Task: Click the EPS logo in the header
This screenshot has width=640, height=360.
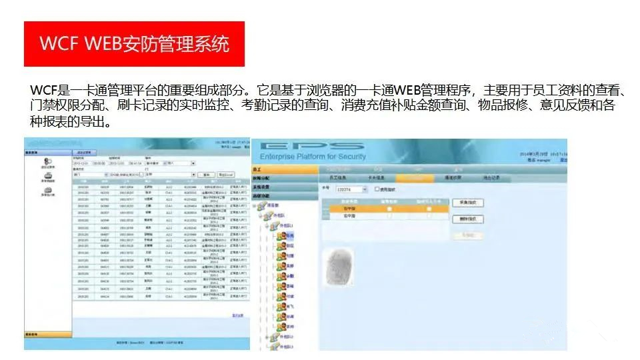Action: pyautogui.click(x=312, y=146)
